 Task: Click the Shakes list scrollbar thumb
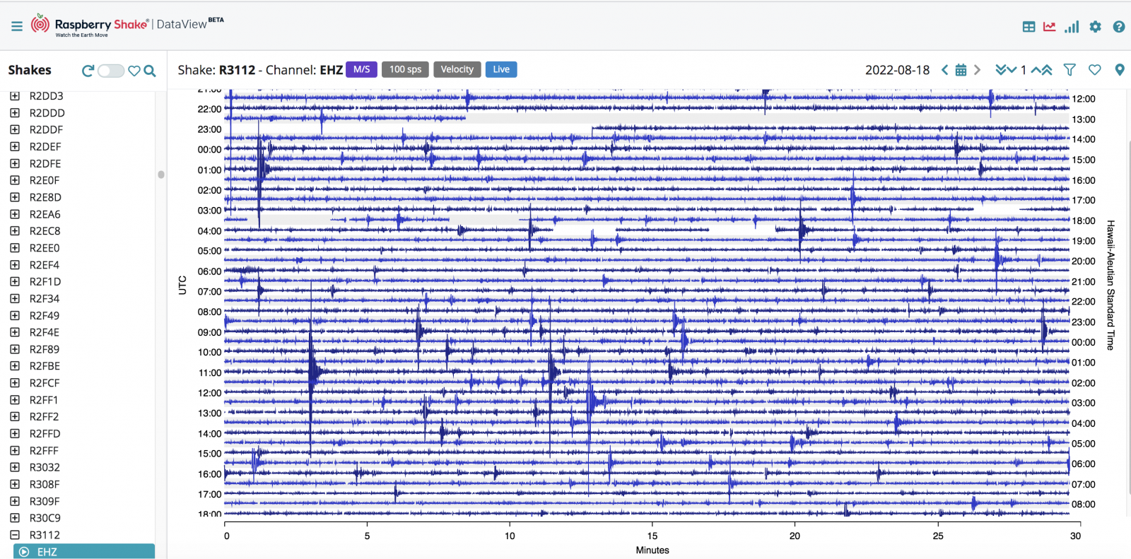pos(161,174)
